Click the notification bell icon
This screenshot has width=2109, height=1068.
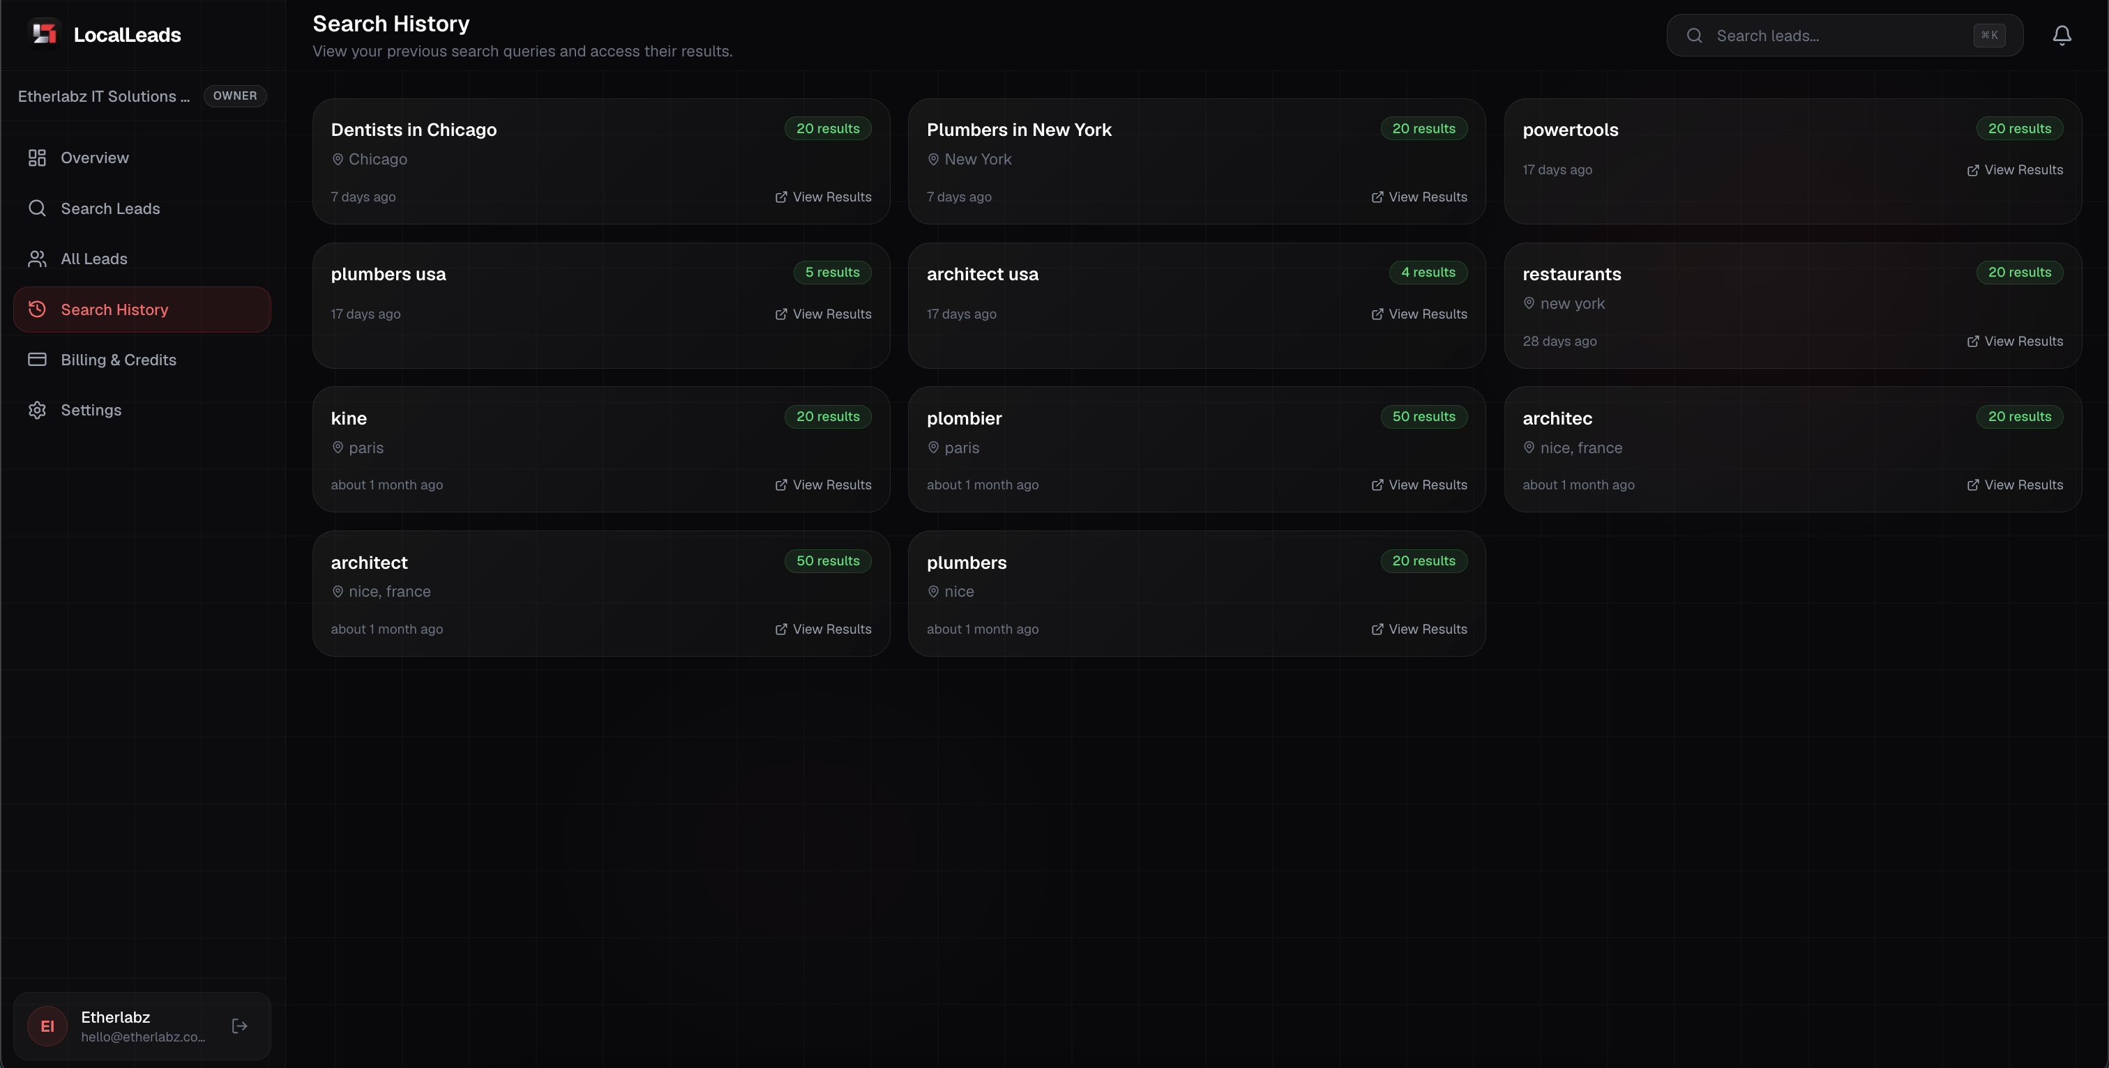[x=2062, y=35]
